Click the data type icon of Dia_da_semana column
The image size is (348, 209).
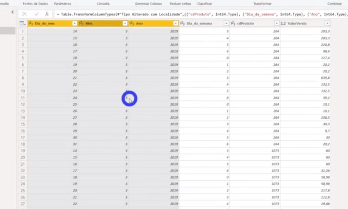(x=183, y=24)
